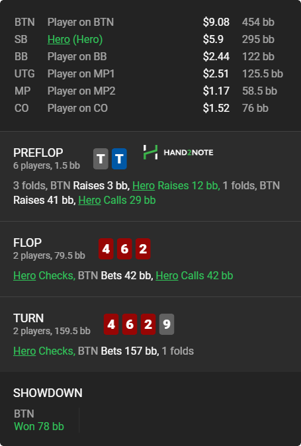
Task: Click Hero link before Calls 29 bb
Action: pos(89,201)
